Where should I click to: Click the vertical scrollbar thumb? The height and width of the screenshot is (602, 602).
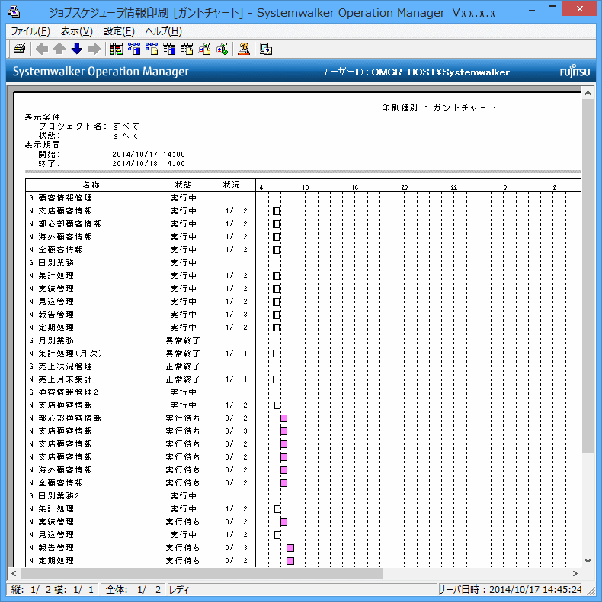(x=588, y=276)
